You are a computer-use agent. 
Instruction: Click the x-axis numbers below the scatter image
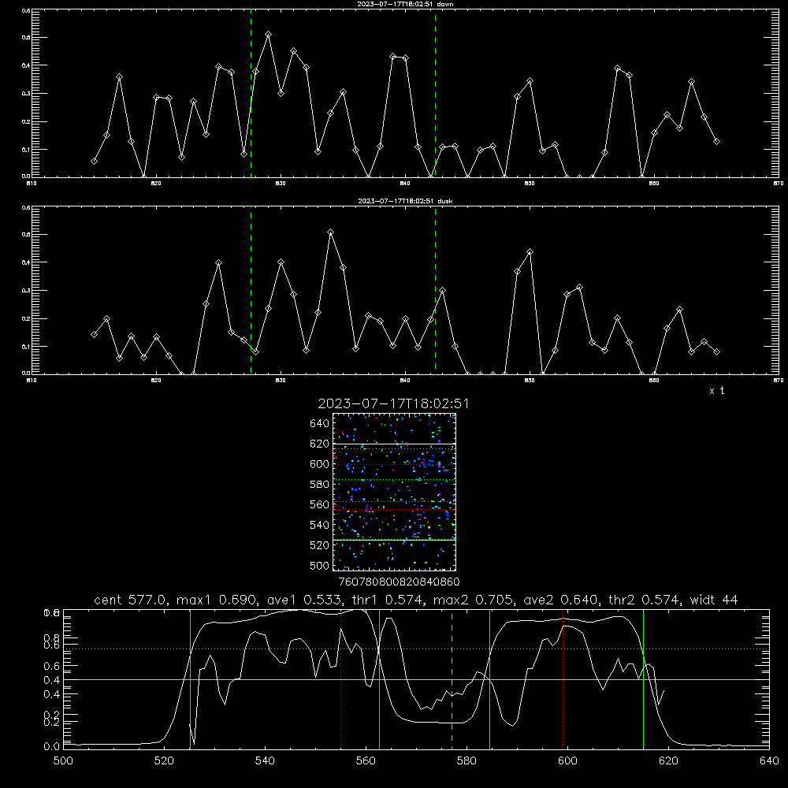click(x=399, y=582)
